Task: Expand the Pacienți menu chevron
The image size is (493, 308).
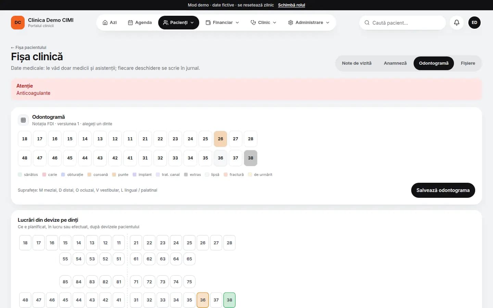Action: [192, 23]
